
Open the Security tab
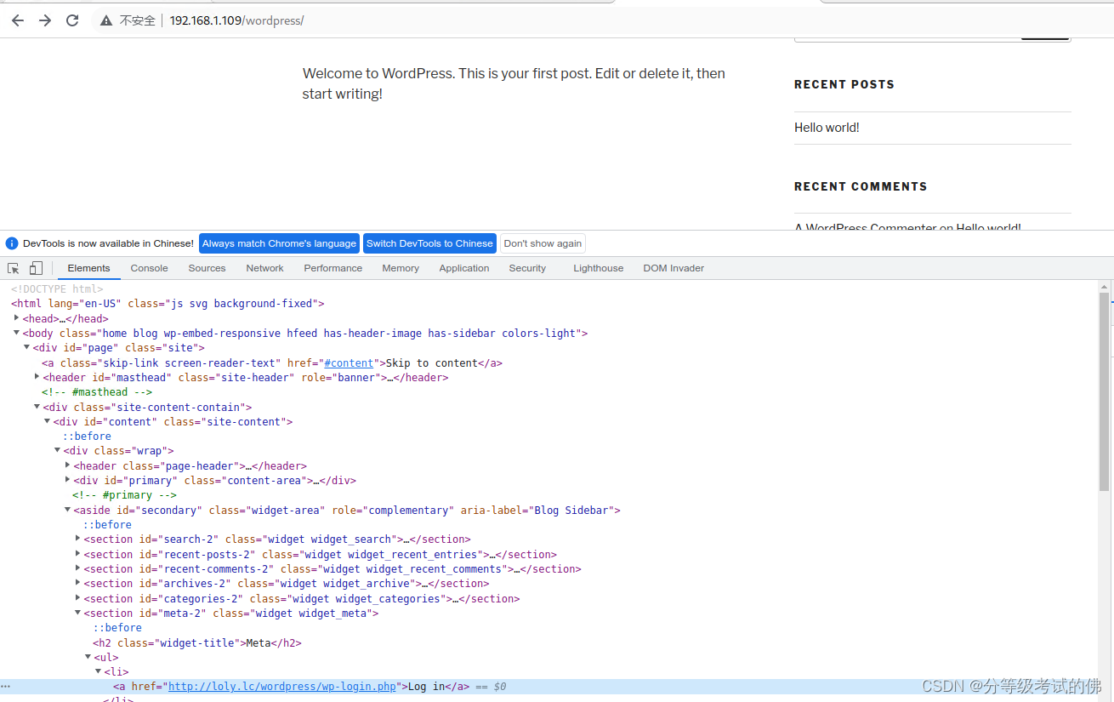click(527, 268)
